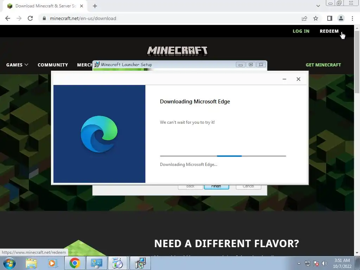This screenshot has height=270, width=360.
Task: Open network tray icon
Action: coord(307,264)
